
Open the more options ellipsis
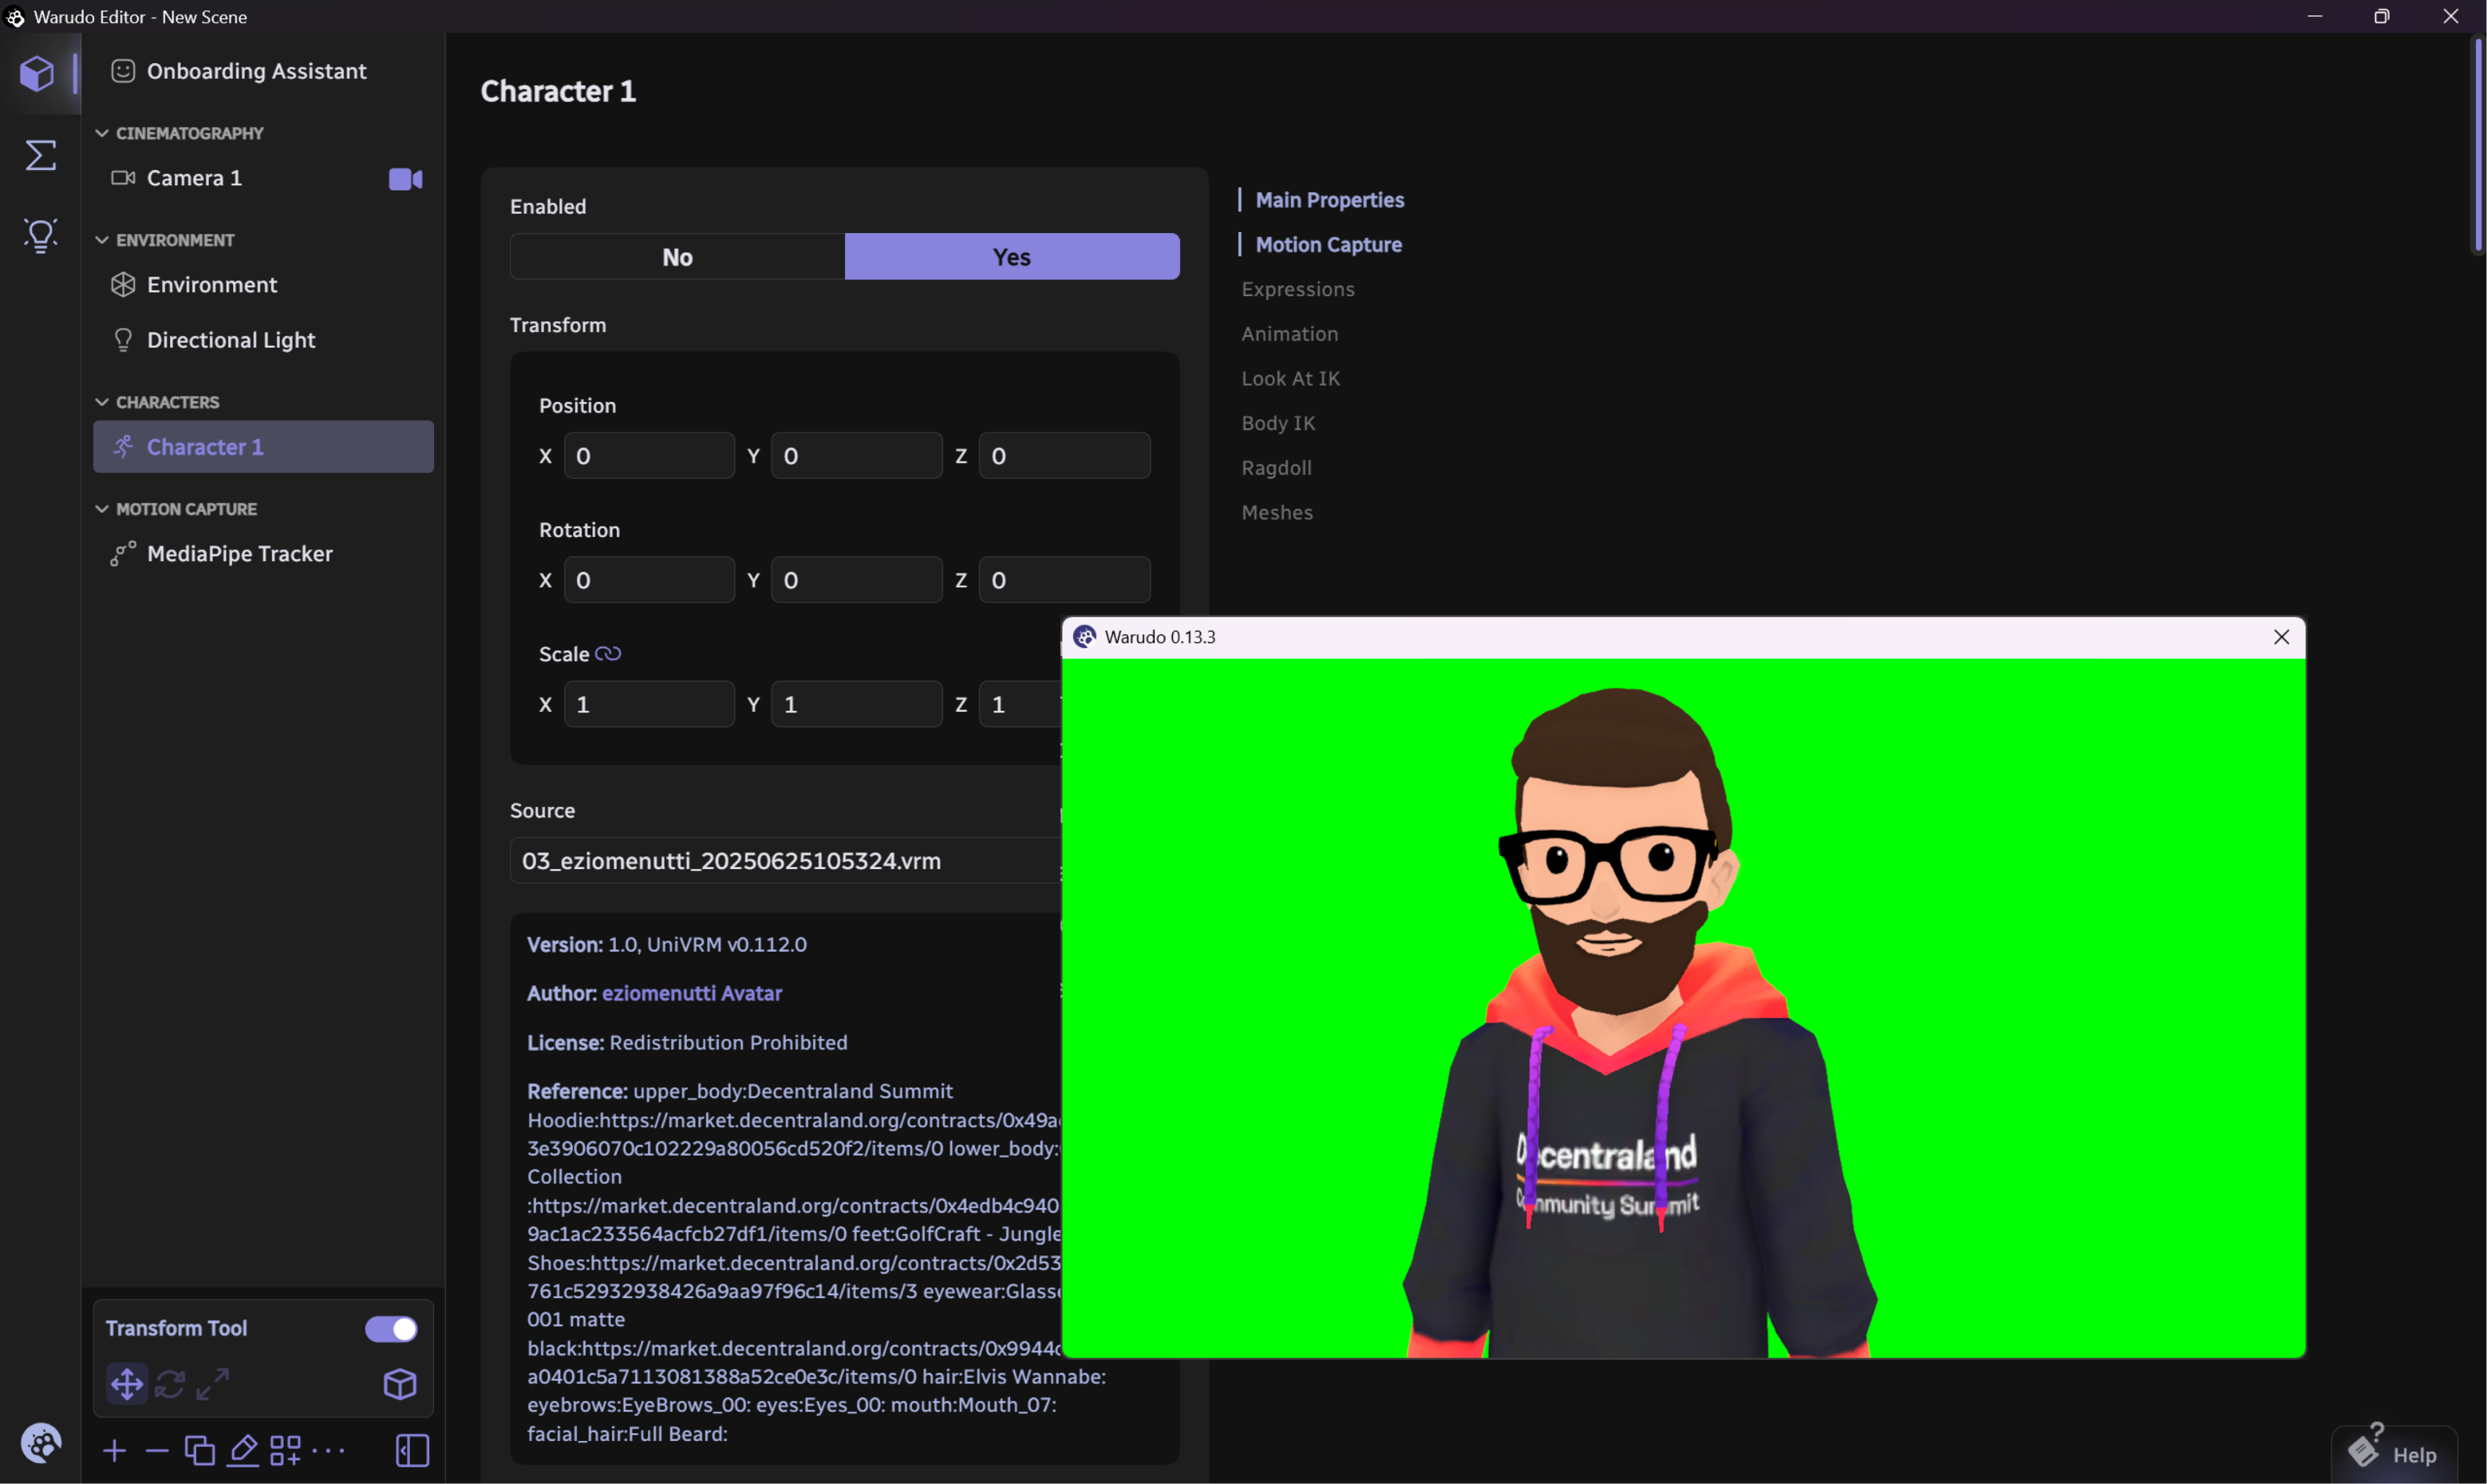click(328, 1450)
